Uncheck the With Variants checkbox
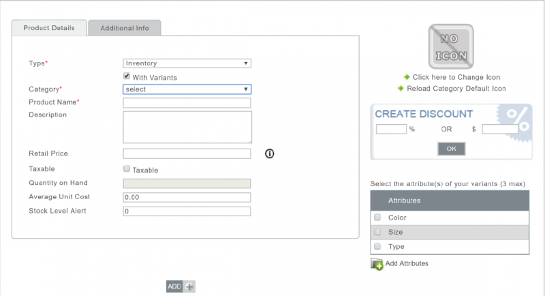The height and width of the screenshot is (296, 545). [127, 77]
